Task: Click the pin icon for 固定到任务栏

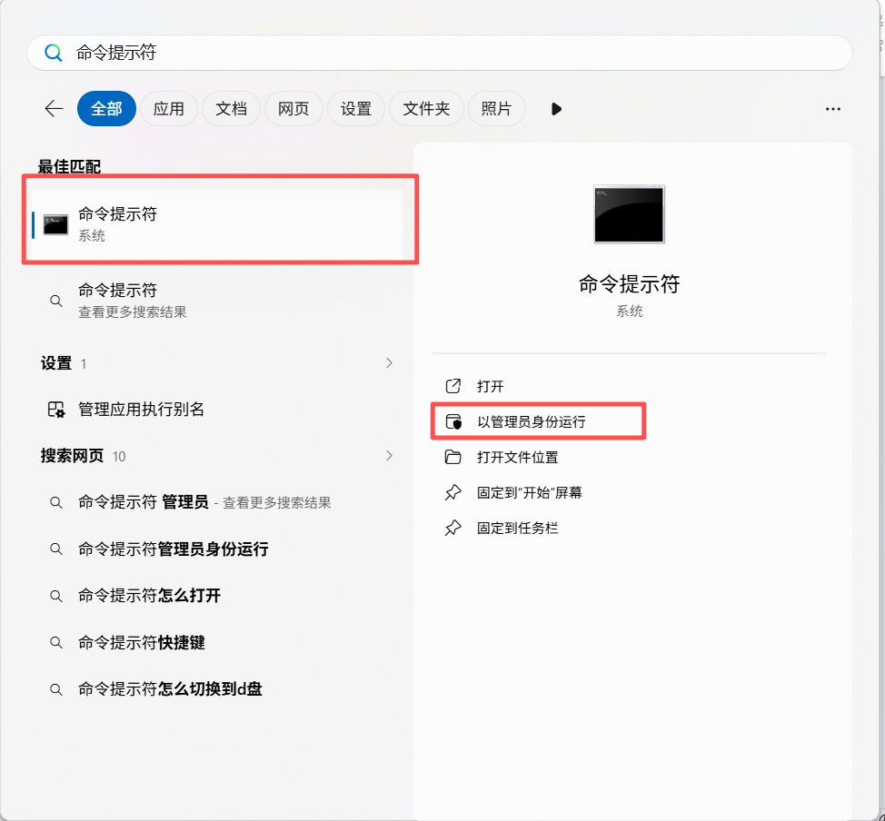Action: tap(452, 528)
